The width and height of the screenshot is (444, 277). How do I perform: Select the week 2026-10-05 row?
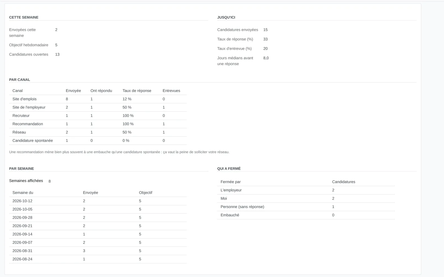pyautogui.click(x=98, y=209)
